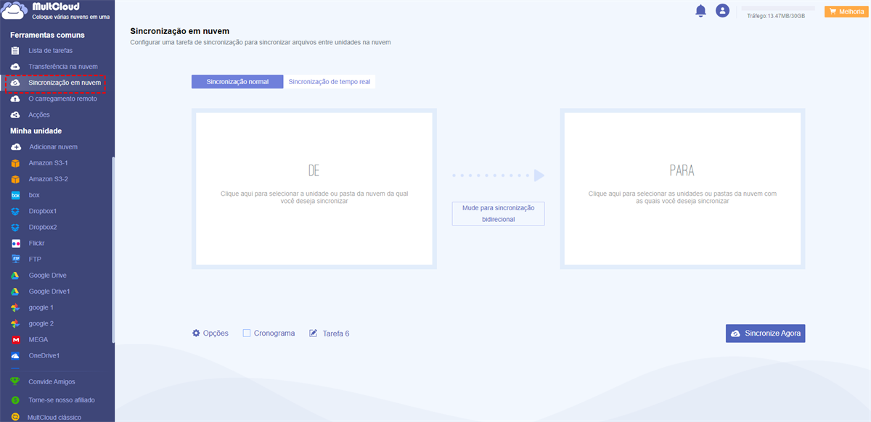Select the Sincronização normal tab
871x422 pixels.
pyautogui.click(x=237, y=82)
